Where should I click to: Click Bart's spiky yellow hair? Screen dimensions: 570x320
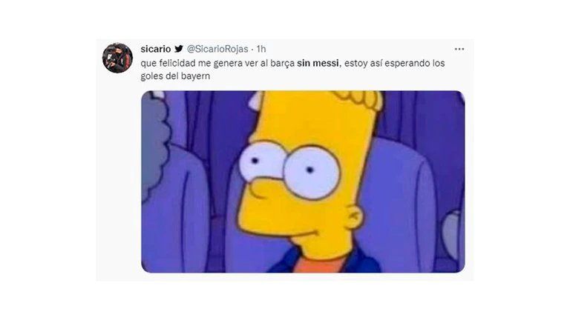point(358,99)
